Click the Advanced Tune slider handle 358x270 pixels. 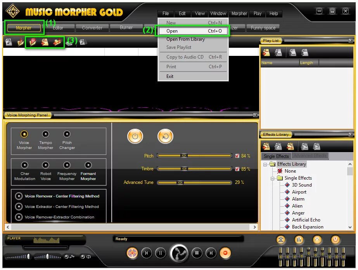180,182
